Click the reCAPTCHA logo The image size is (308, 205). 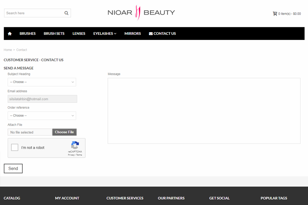[75, 145]
